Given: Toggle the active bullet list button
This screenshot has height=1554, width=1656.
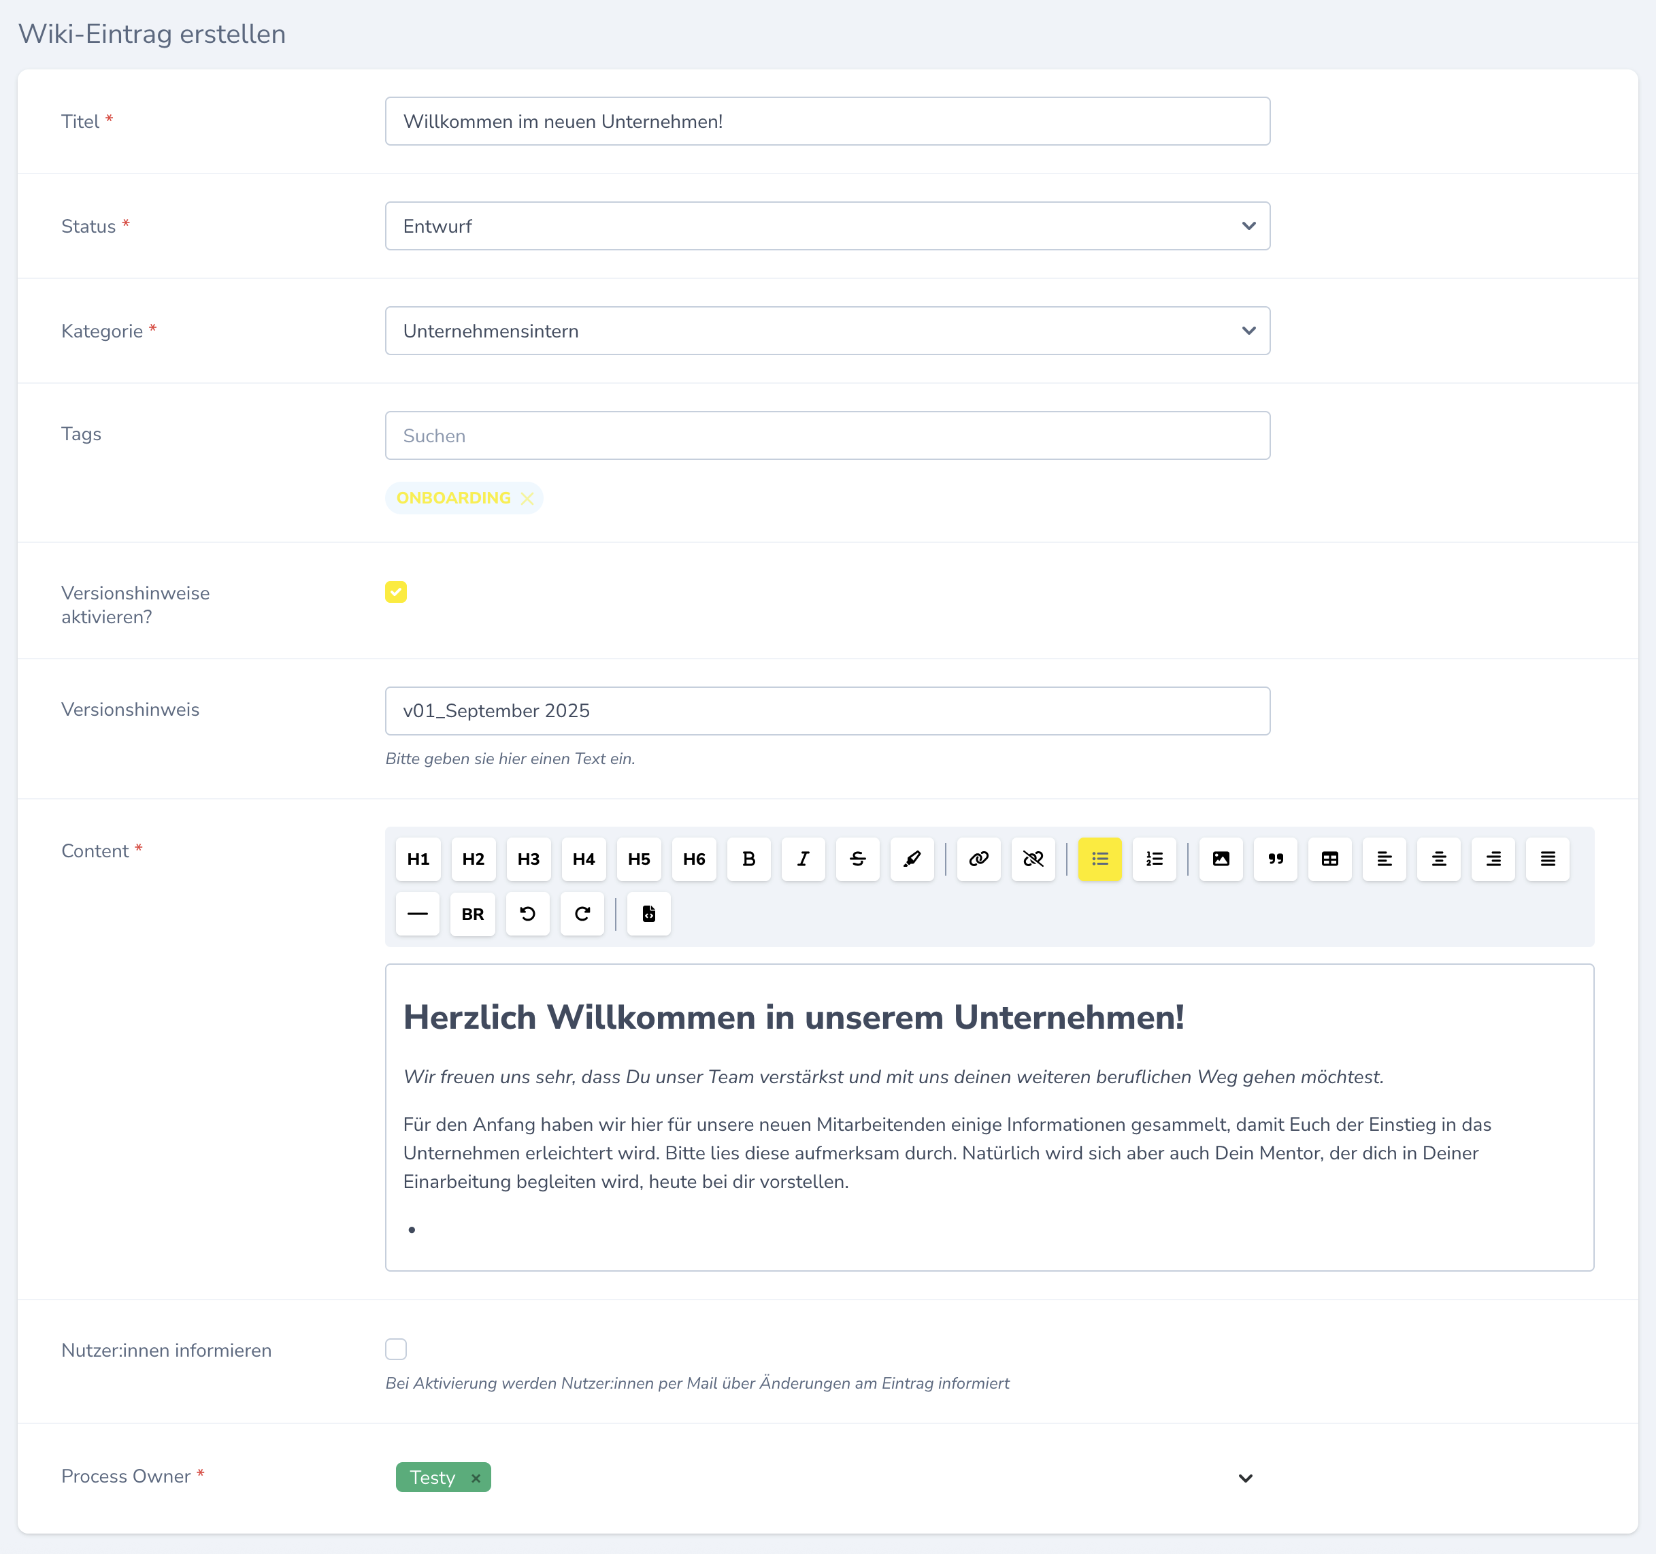Looking at the screenshot, I should pos(1099,859).
